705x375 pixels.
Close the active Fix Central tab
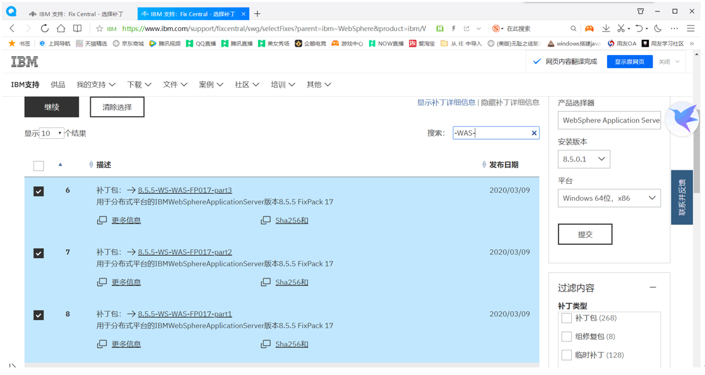243,14
